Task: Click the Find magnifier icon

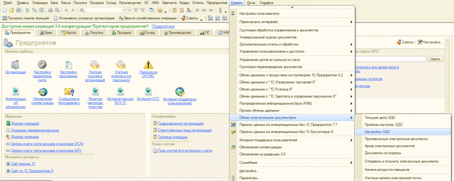Action: [82, 10]
